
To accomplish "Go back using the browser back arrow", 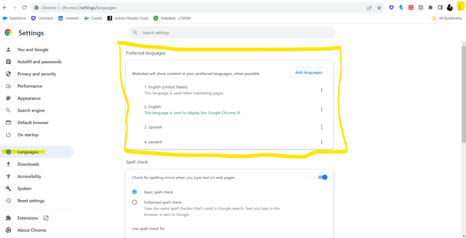I will pyautogui.click(x=5, y=8).
